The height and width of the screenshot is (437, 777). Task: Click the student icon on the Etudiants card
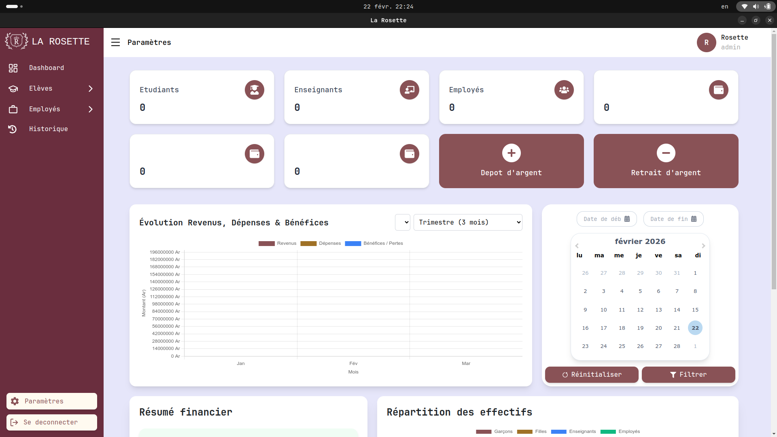coord(254,89)
